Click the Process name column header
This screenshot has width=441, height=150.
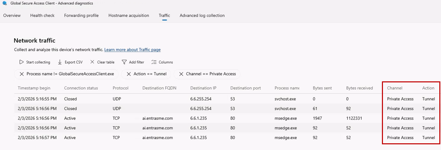(287, 88)
